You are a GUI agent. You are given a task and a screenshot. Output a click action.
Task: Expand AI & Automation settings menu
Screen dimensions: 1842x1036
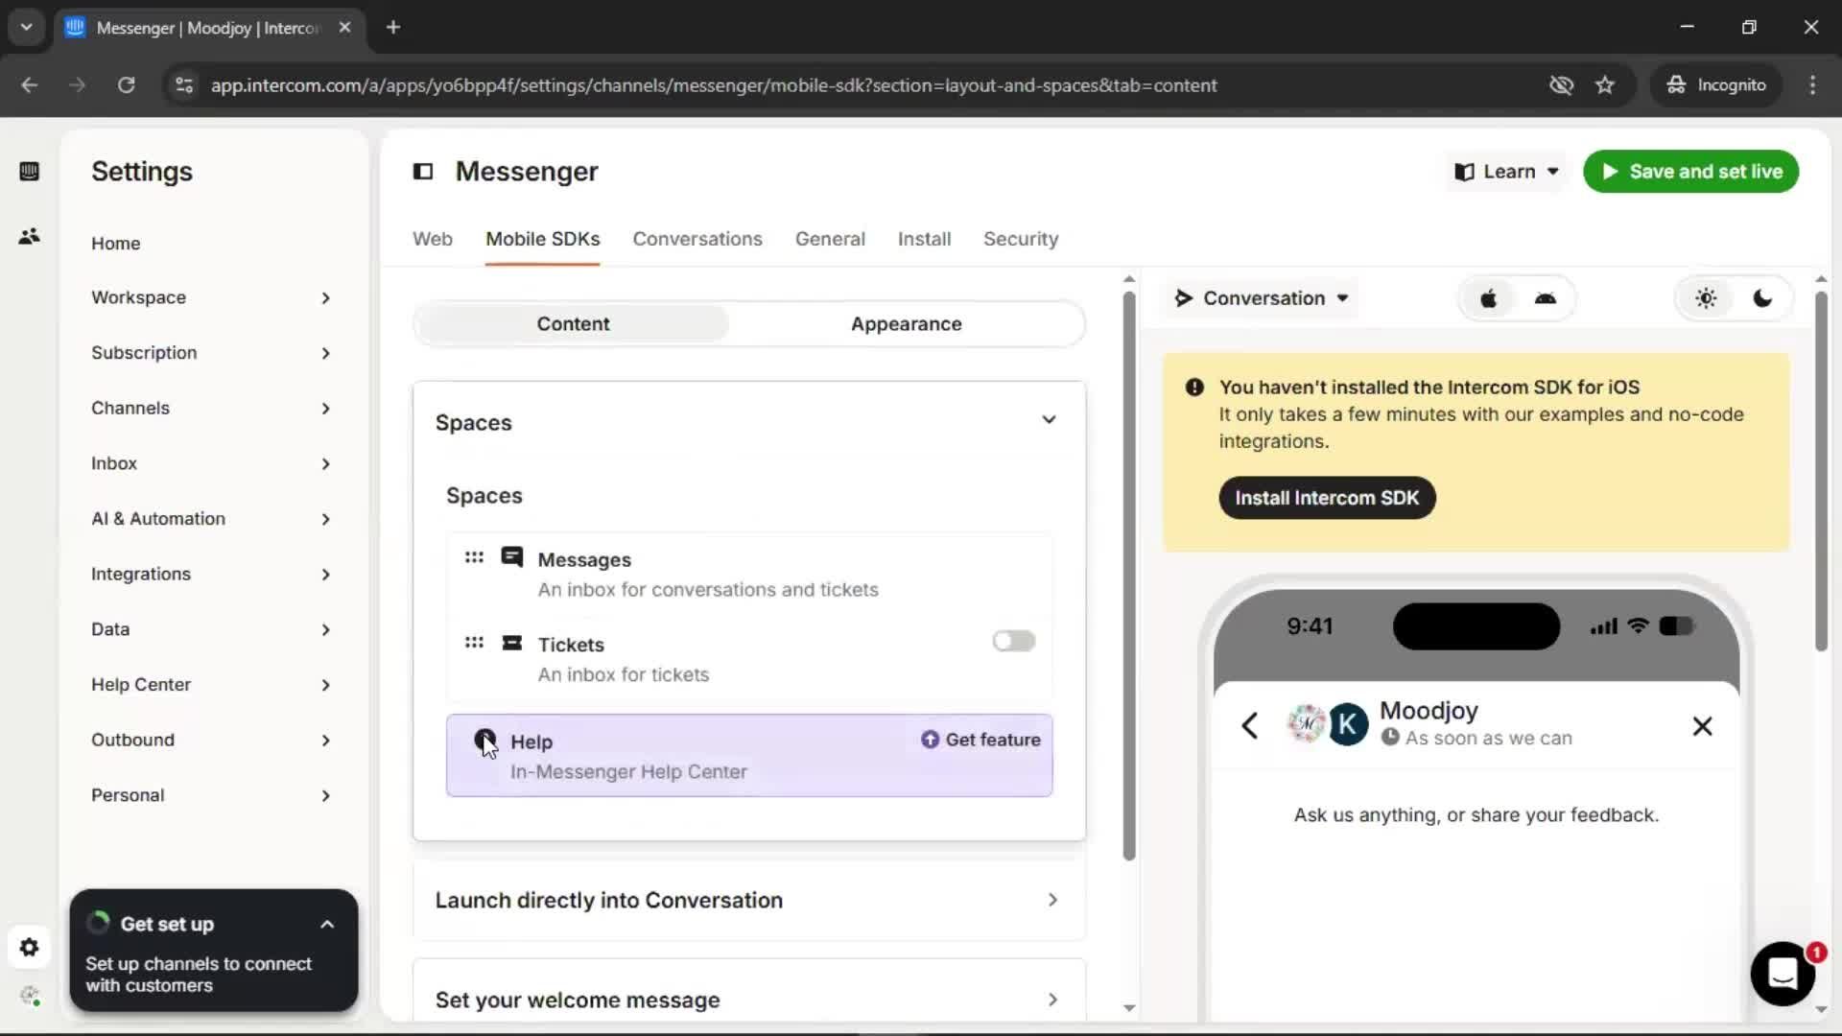[x=211, y=519]
